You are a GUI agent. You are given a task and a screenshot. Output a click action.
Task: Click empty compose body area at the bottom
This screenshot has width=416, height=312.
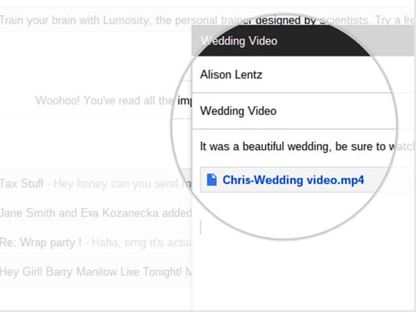point(298,277)
